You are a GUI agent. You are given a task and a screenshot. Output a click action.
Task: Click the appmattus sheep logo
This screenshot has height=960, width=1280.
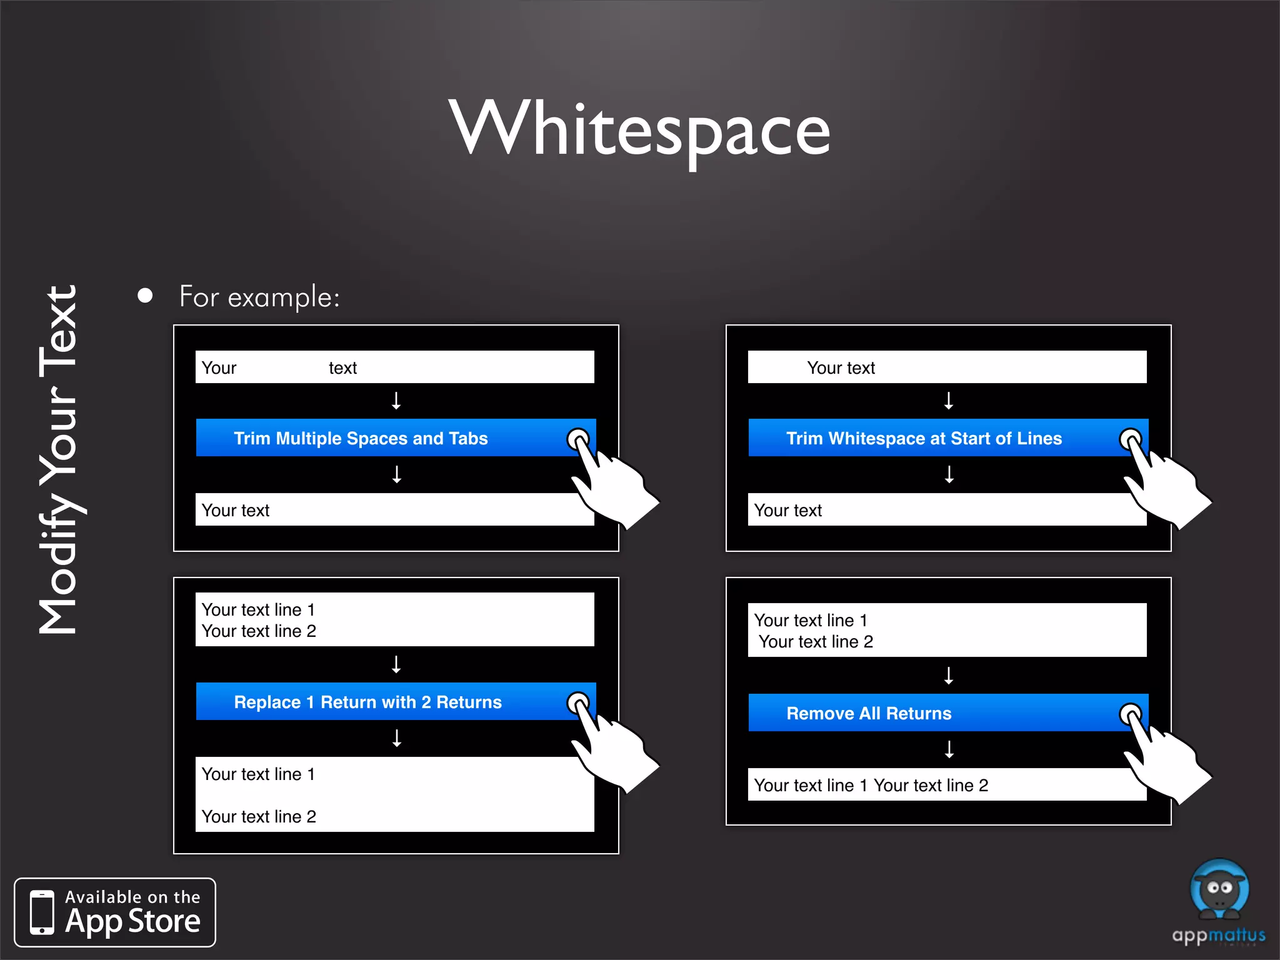coord(1219,889)
